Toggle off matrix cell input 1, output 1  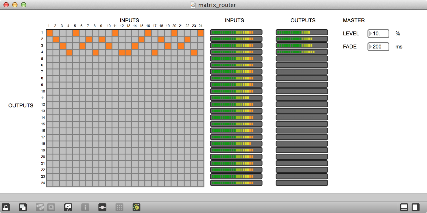pos(50,33)
